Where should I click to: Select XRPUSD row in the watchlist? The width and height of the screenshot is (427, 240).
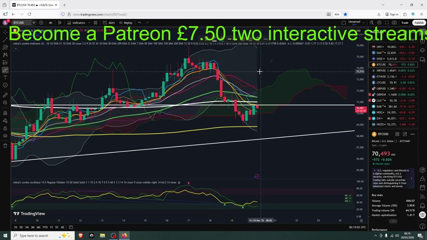click(393, 71)
